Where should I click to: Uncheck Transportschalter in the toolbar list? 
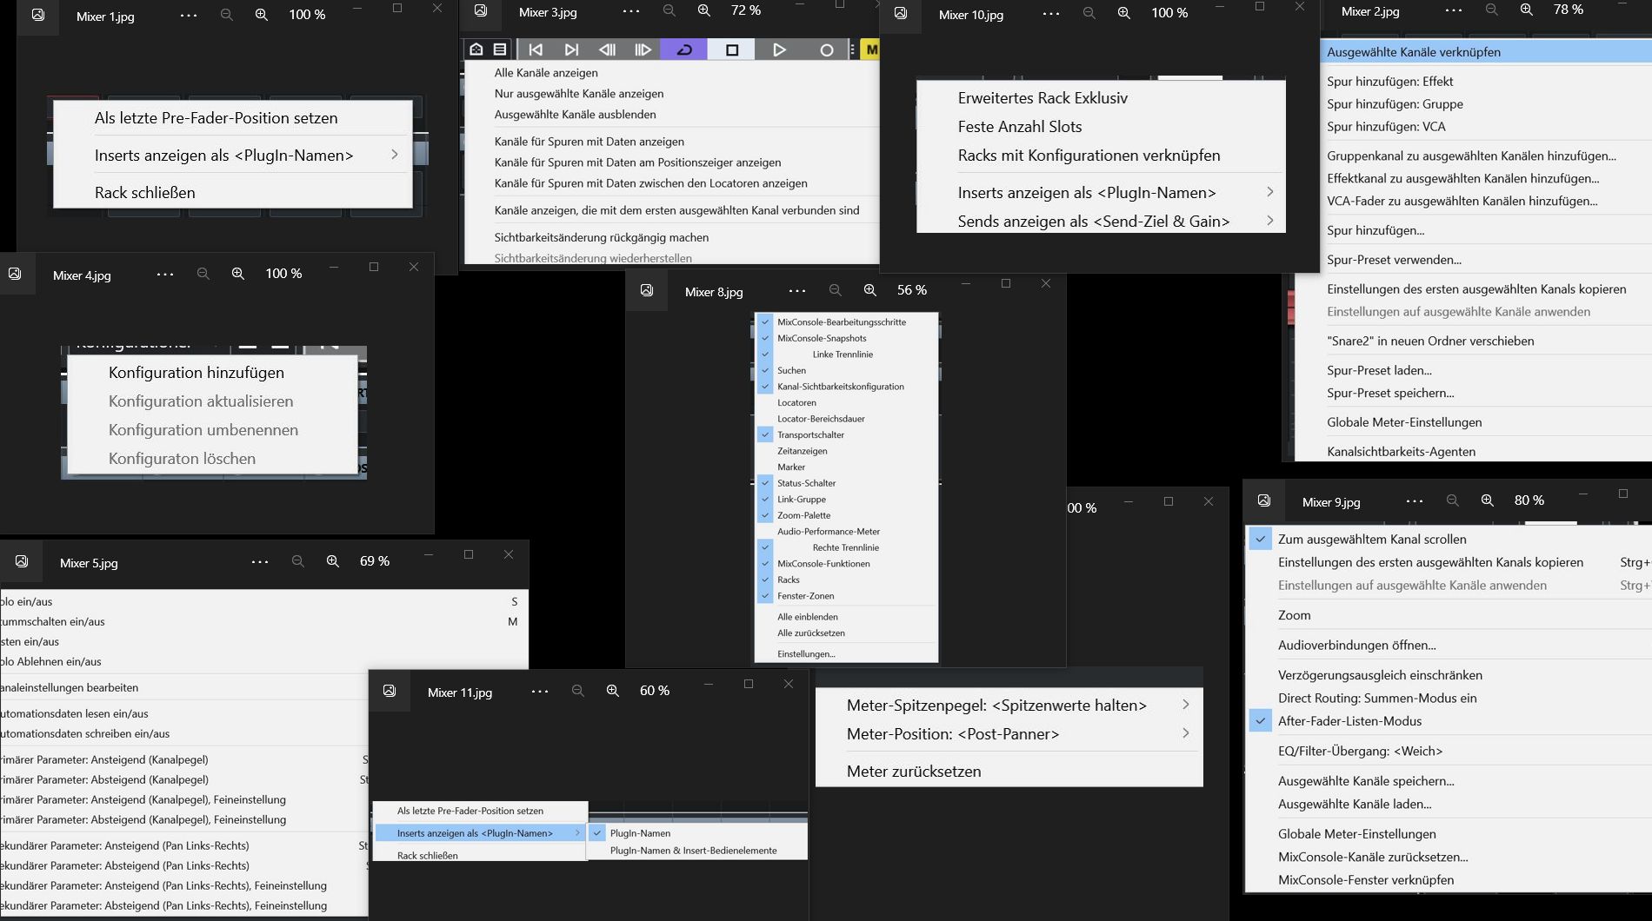pyautogui.click(x=765, y=434)
